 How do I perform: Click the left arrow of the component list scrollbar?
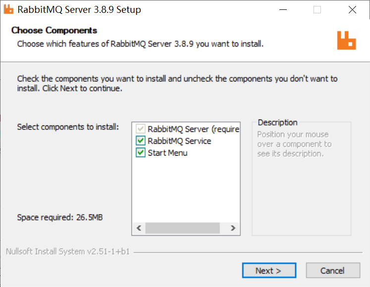(x=139, y=228)
